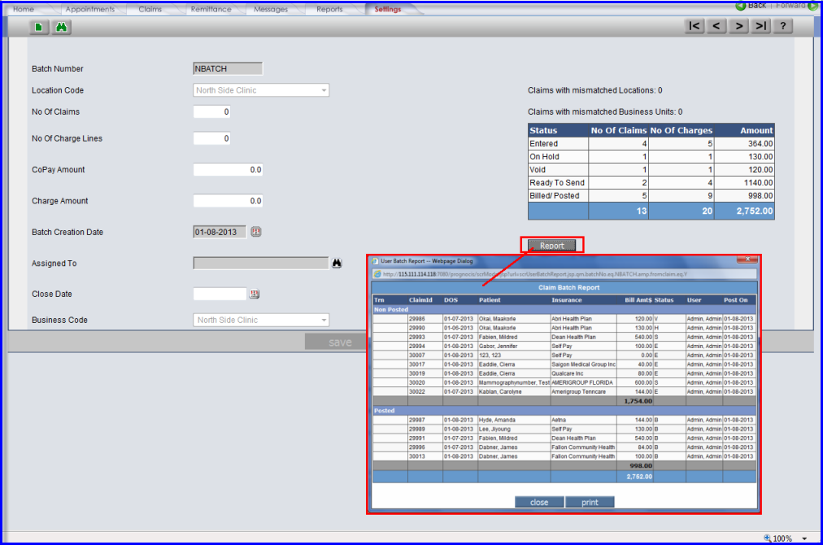Open the Remittance tab
The width and height of the screenshot is (823, 545).
pyautogui.click(x=211, y=9)
